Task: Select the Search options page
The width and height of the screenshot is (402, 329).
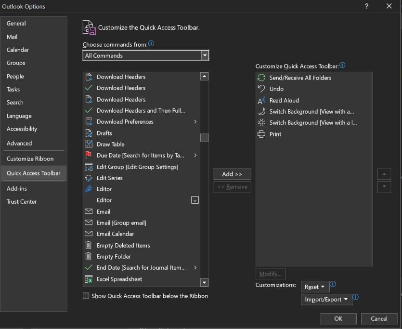Action: [15, 102]
